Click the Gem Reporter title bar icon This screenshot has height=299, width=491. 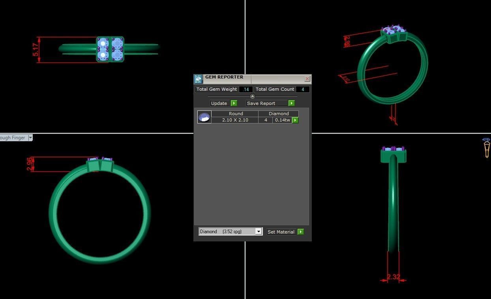click(x=198, y=79)
